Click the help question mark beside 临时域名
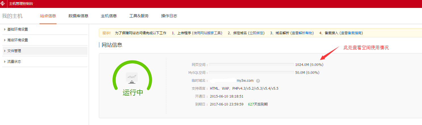Screen dimensions: 422x125 [258, 81]
